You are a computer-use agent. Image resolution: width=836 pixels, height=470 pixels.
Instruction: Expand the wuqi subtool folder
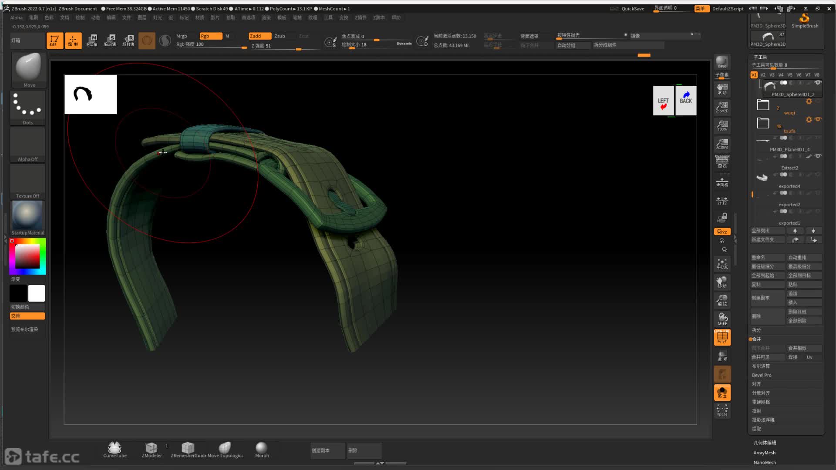763,105
